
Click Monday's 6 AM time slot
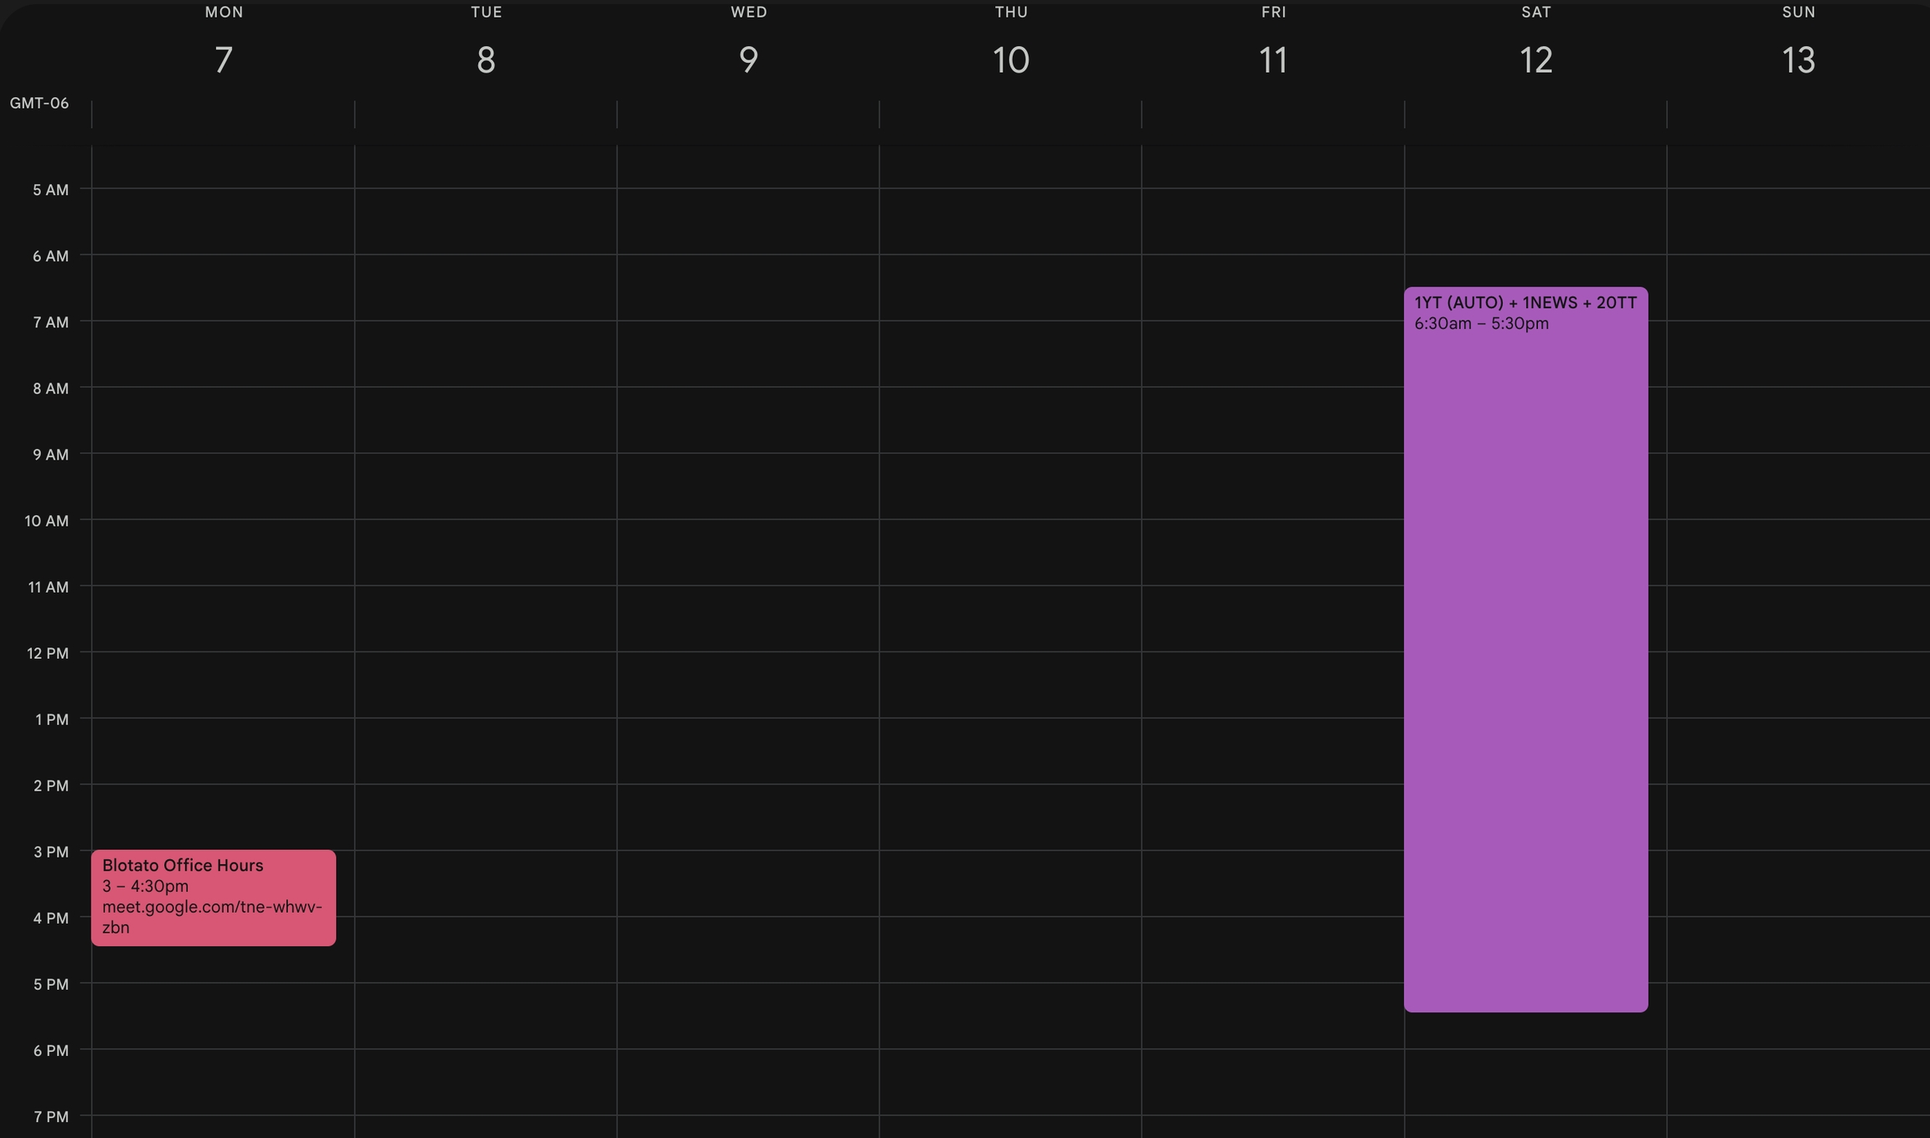223,287
